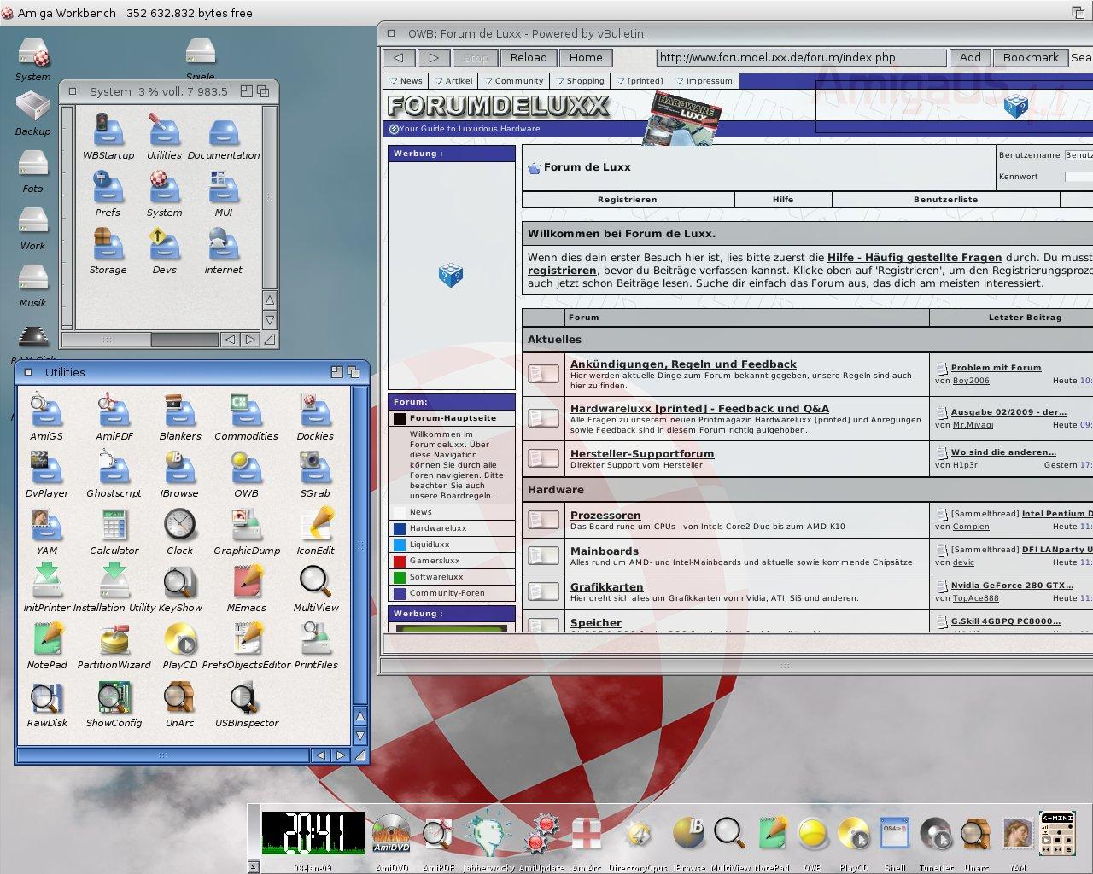Open the Impressum tab on Forumdeluxx
The image size is (1093, 874).
pos(704,81)
